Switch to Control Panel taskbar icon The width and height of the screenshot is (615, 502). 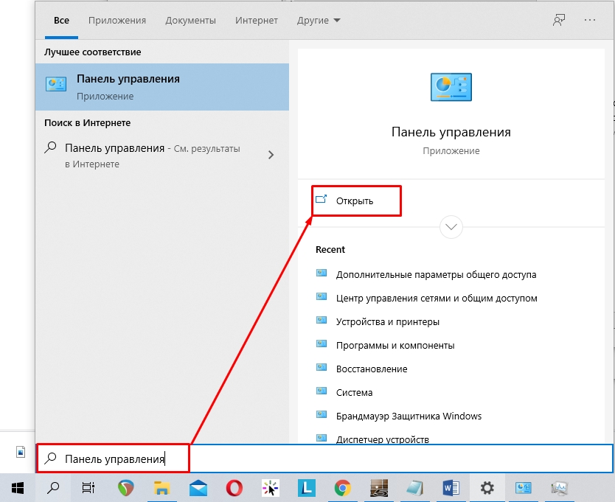click(x=524, y=488)
